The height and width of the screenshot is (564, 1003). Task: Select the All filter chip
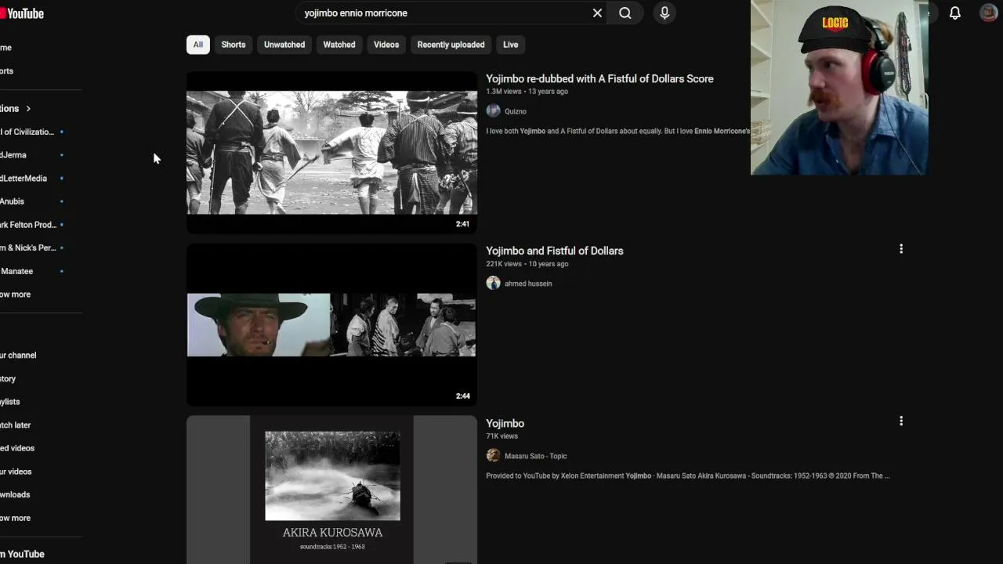point(198,45)
